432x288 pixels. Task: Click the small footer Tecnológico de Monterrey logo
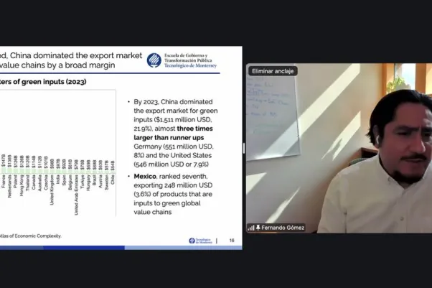(x=201, y=241)
